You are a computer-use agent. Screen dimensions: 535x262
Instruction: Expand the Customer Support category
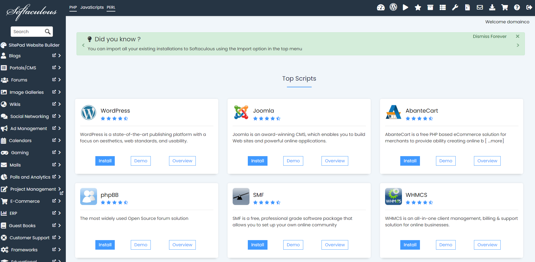coord(60,238)
